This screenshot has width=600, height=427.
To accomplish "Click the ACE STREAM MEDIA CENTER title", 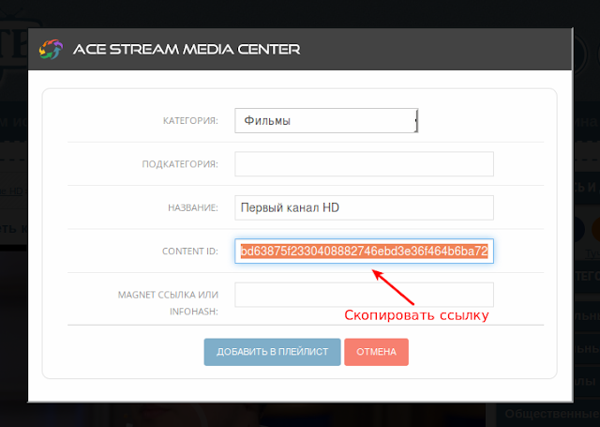I will point(187,50).
